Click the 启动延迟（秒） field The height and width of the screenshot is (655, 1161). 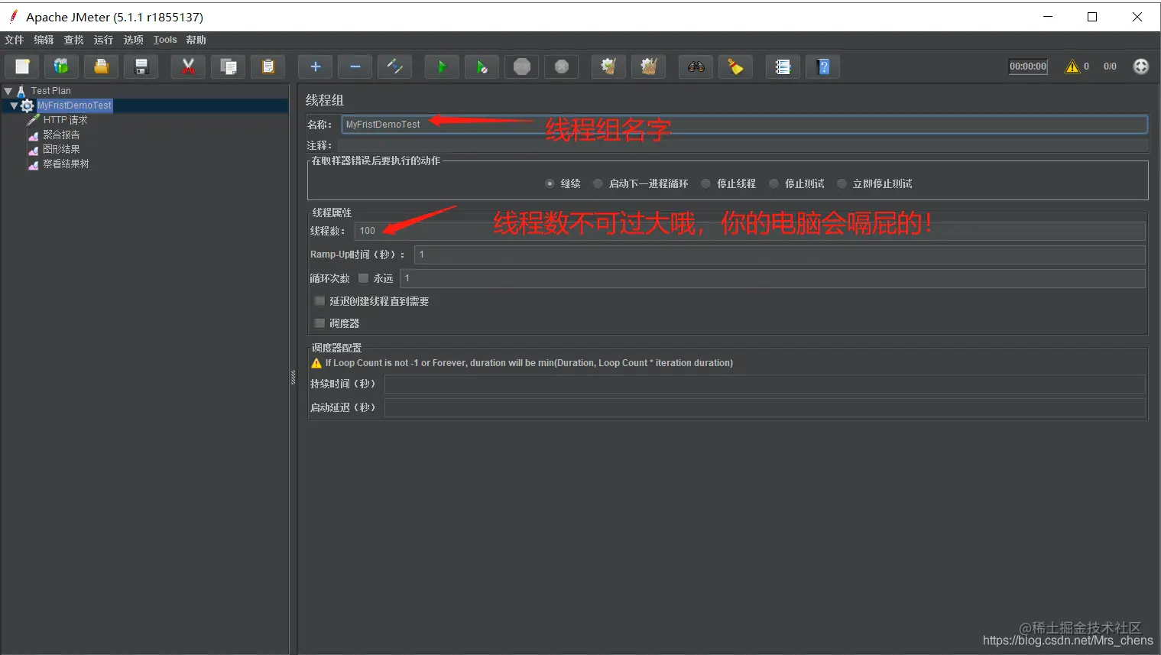pyautogui.click(x=765, y=407)
